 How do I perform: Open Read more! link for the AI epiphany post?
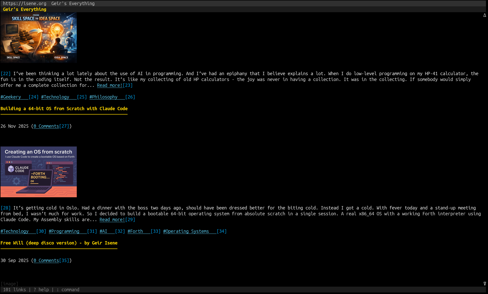109,85
